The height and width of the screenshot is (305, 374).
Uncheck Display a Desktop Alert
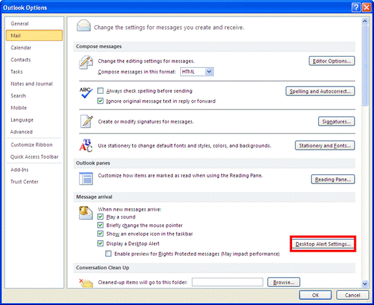coord(100,243)
